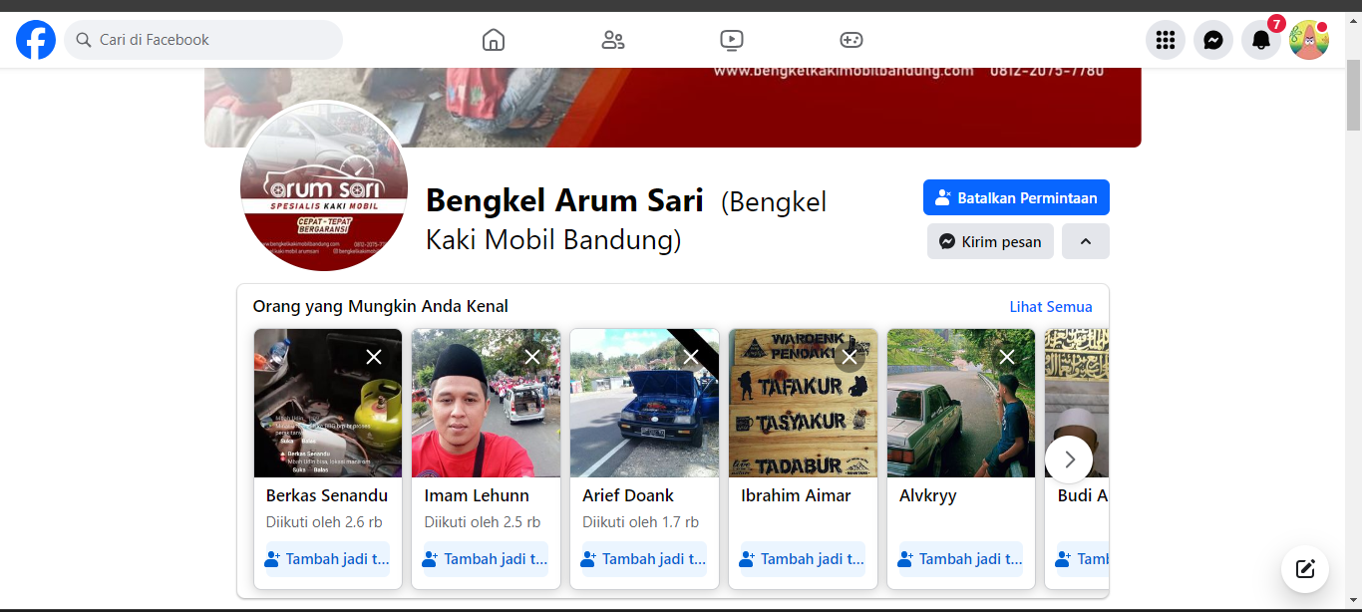
Task: Open the nine-dot Menu grid
Action: tap(1166, 40)
